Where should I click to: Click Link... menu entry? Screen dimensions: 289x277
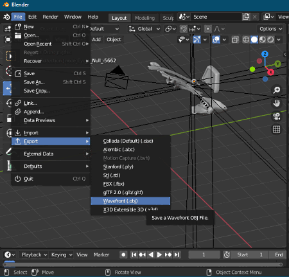tap(51, 103)
